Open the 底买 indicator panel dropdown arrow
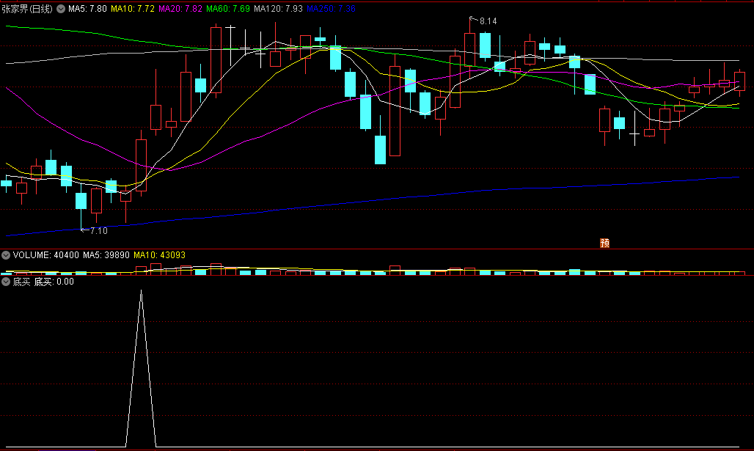The width and height of the screenshot is (754, 451). [6, 282]
